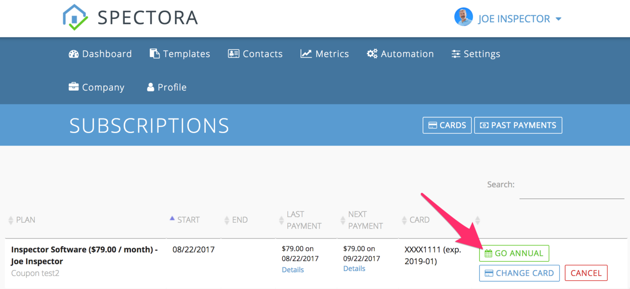This screenshot has width=630, height=289.
Task: Click the Profile person icon
Action: coord(150,87)
